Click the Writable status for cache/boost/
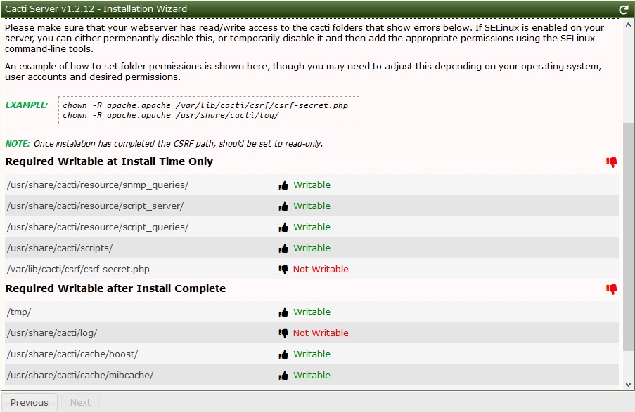Image resolution: width=635 pixels, height=412 pixels. coord(312,354)
